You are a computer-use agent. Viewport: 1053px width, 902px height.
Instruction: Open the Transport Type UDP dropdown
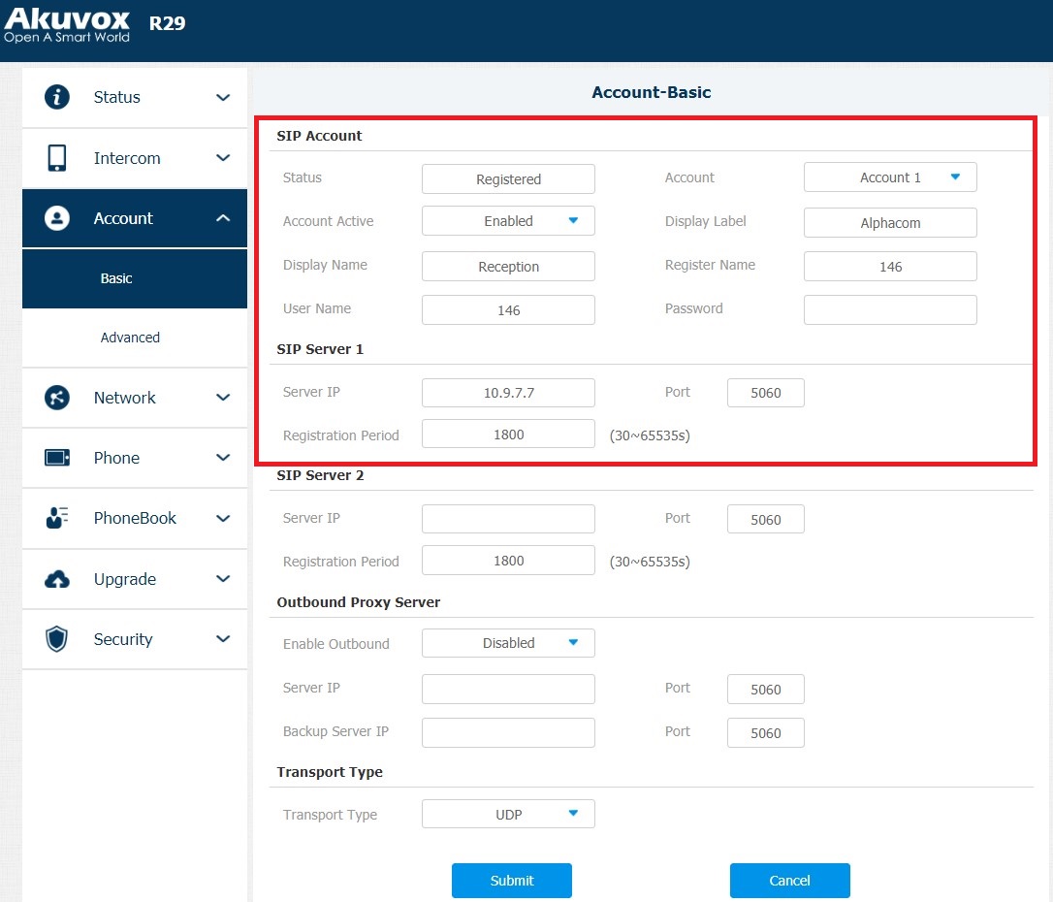pos(508,815)
